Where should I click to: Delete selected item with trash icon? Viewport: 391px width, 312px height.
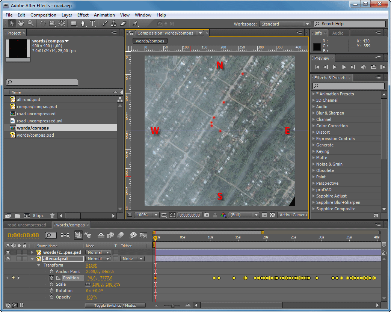[52, 216]
